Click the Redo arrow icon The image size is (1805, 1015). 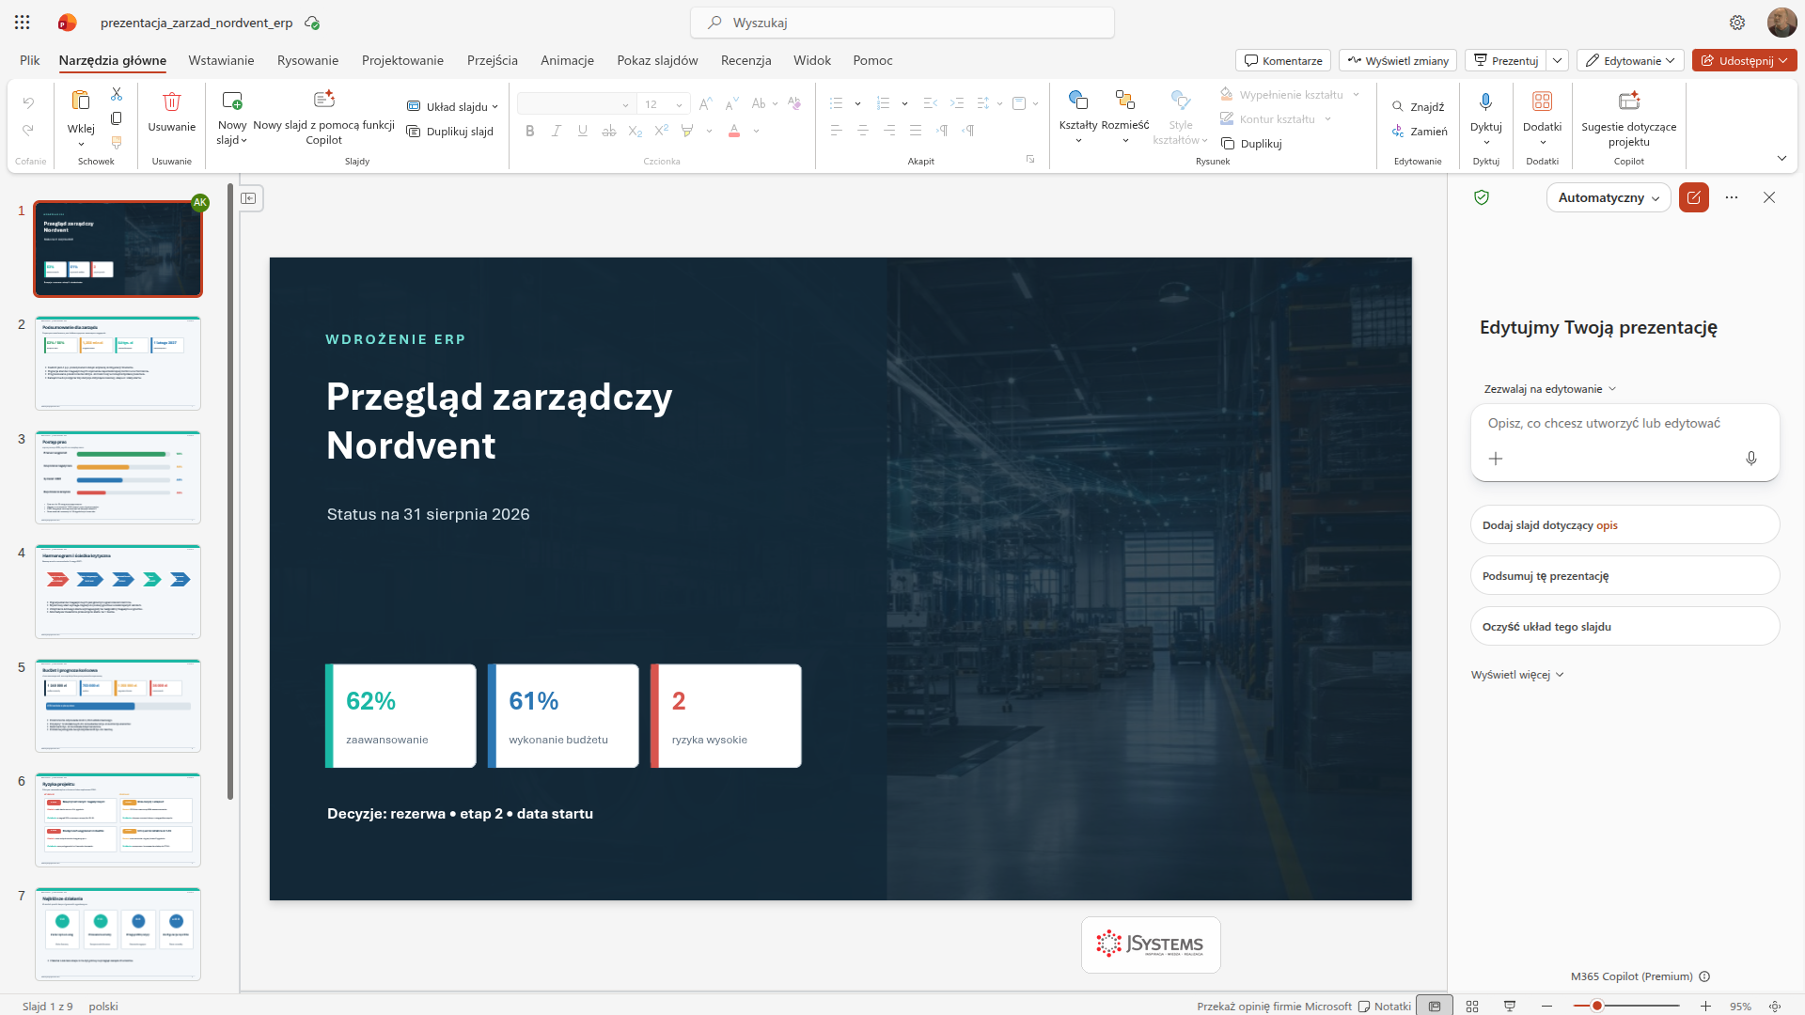[x=28, y=130]
